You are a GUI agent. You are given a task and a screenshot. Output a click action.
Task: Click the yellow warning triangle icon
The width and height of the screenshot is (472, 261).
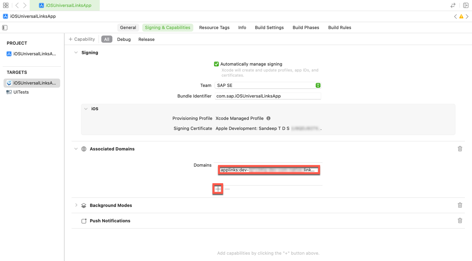[x=461, y=16]
